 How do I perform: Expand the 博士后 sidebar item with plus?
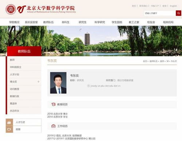[x=38, y=82]
